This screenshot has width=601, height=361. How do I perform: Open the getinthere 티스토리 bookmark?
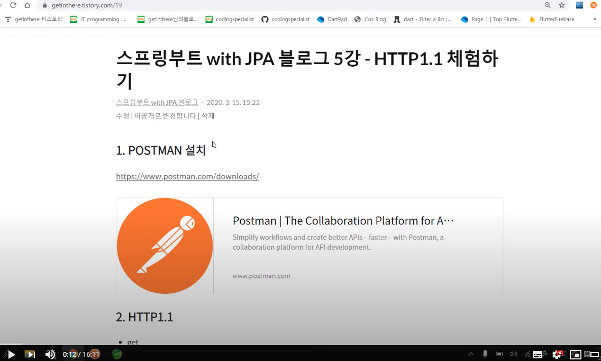point(33,19)
